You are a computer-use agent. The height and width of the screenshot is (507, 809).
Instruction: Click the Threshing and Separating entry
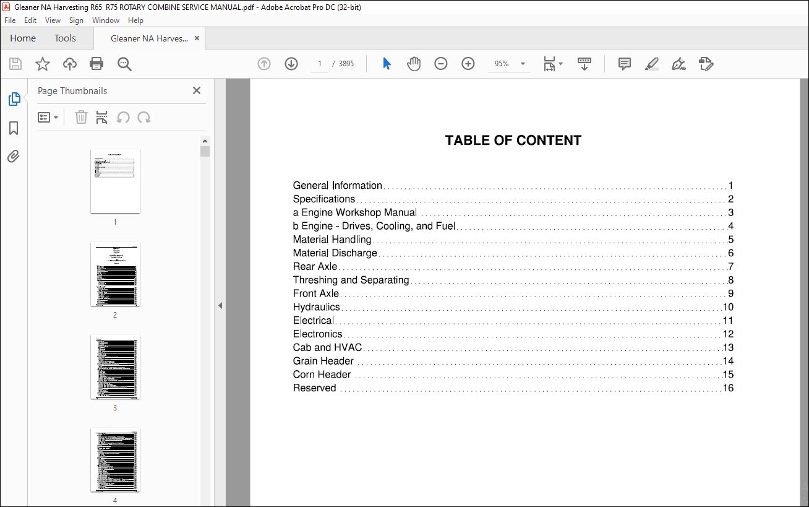[351, 280]
